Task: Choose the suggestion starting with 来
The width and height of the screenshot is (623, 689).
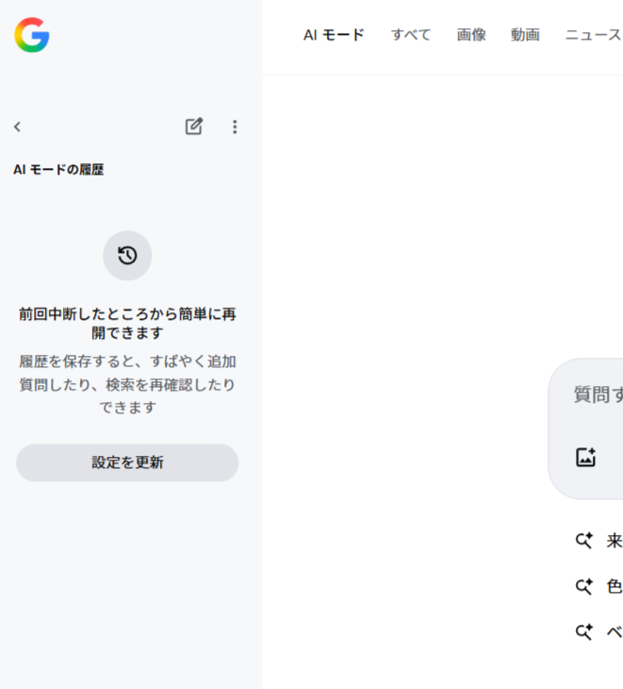Action: 614,541
